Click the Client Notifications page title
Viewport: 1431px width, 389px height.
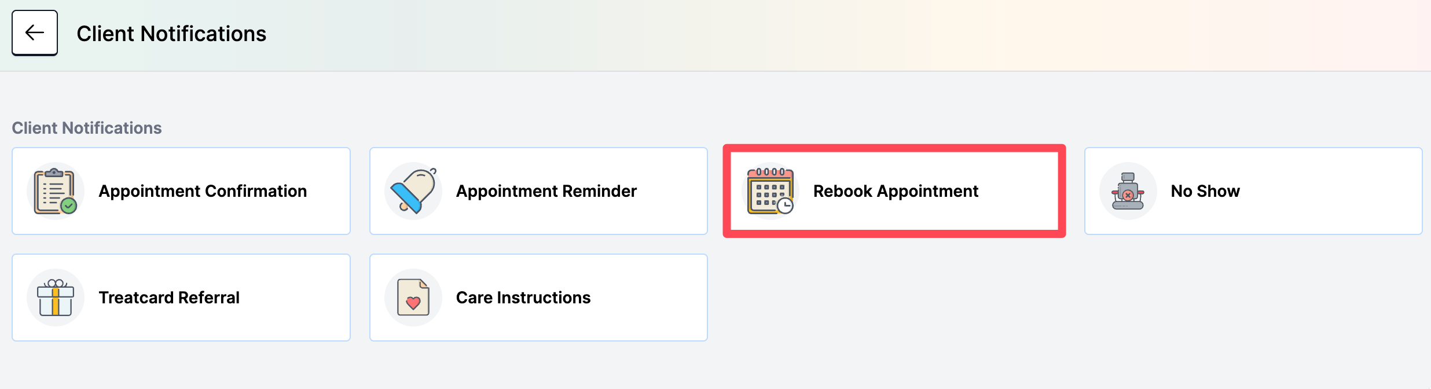[171, 34]
